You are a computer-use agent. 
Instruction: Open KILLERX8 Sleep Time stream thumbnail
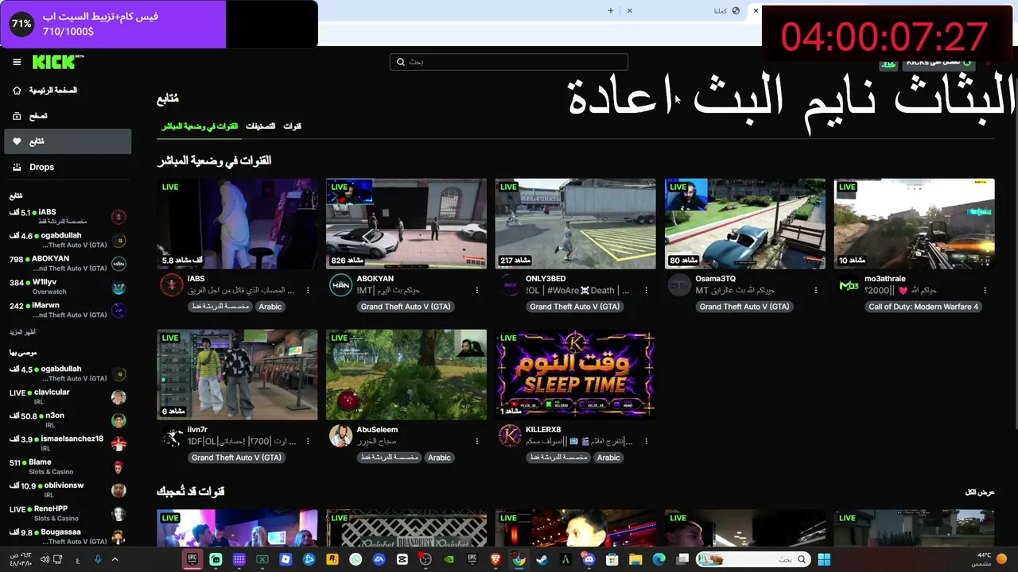pyautogui.click(x=576, y=375)
